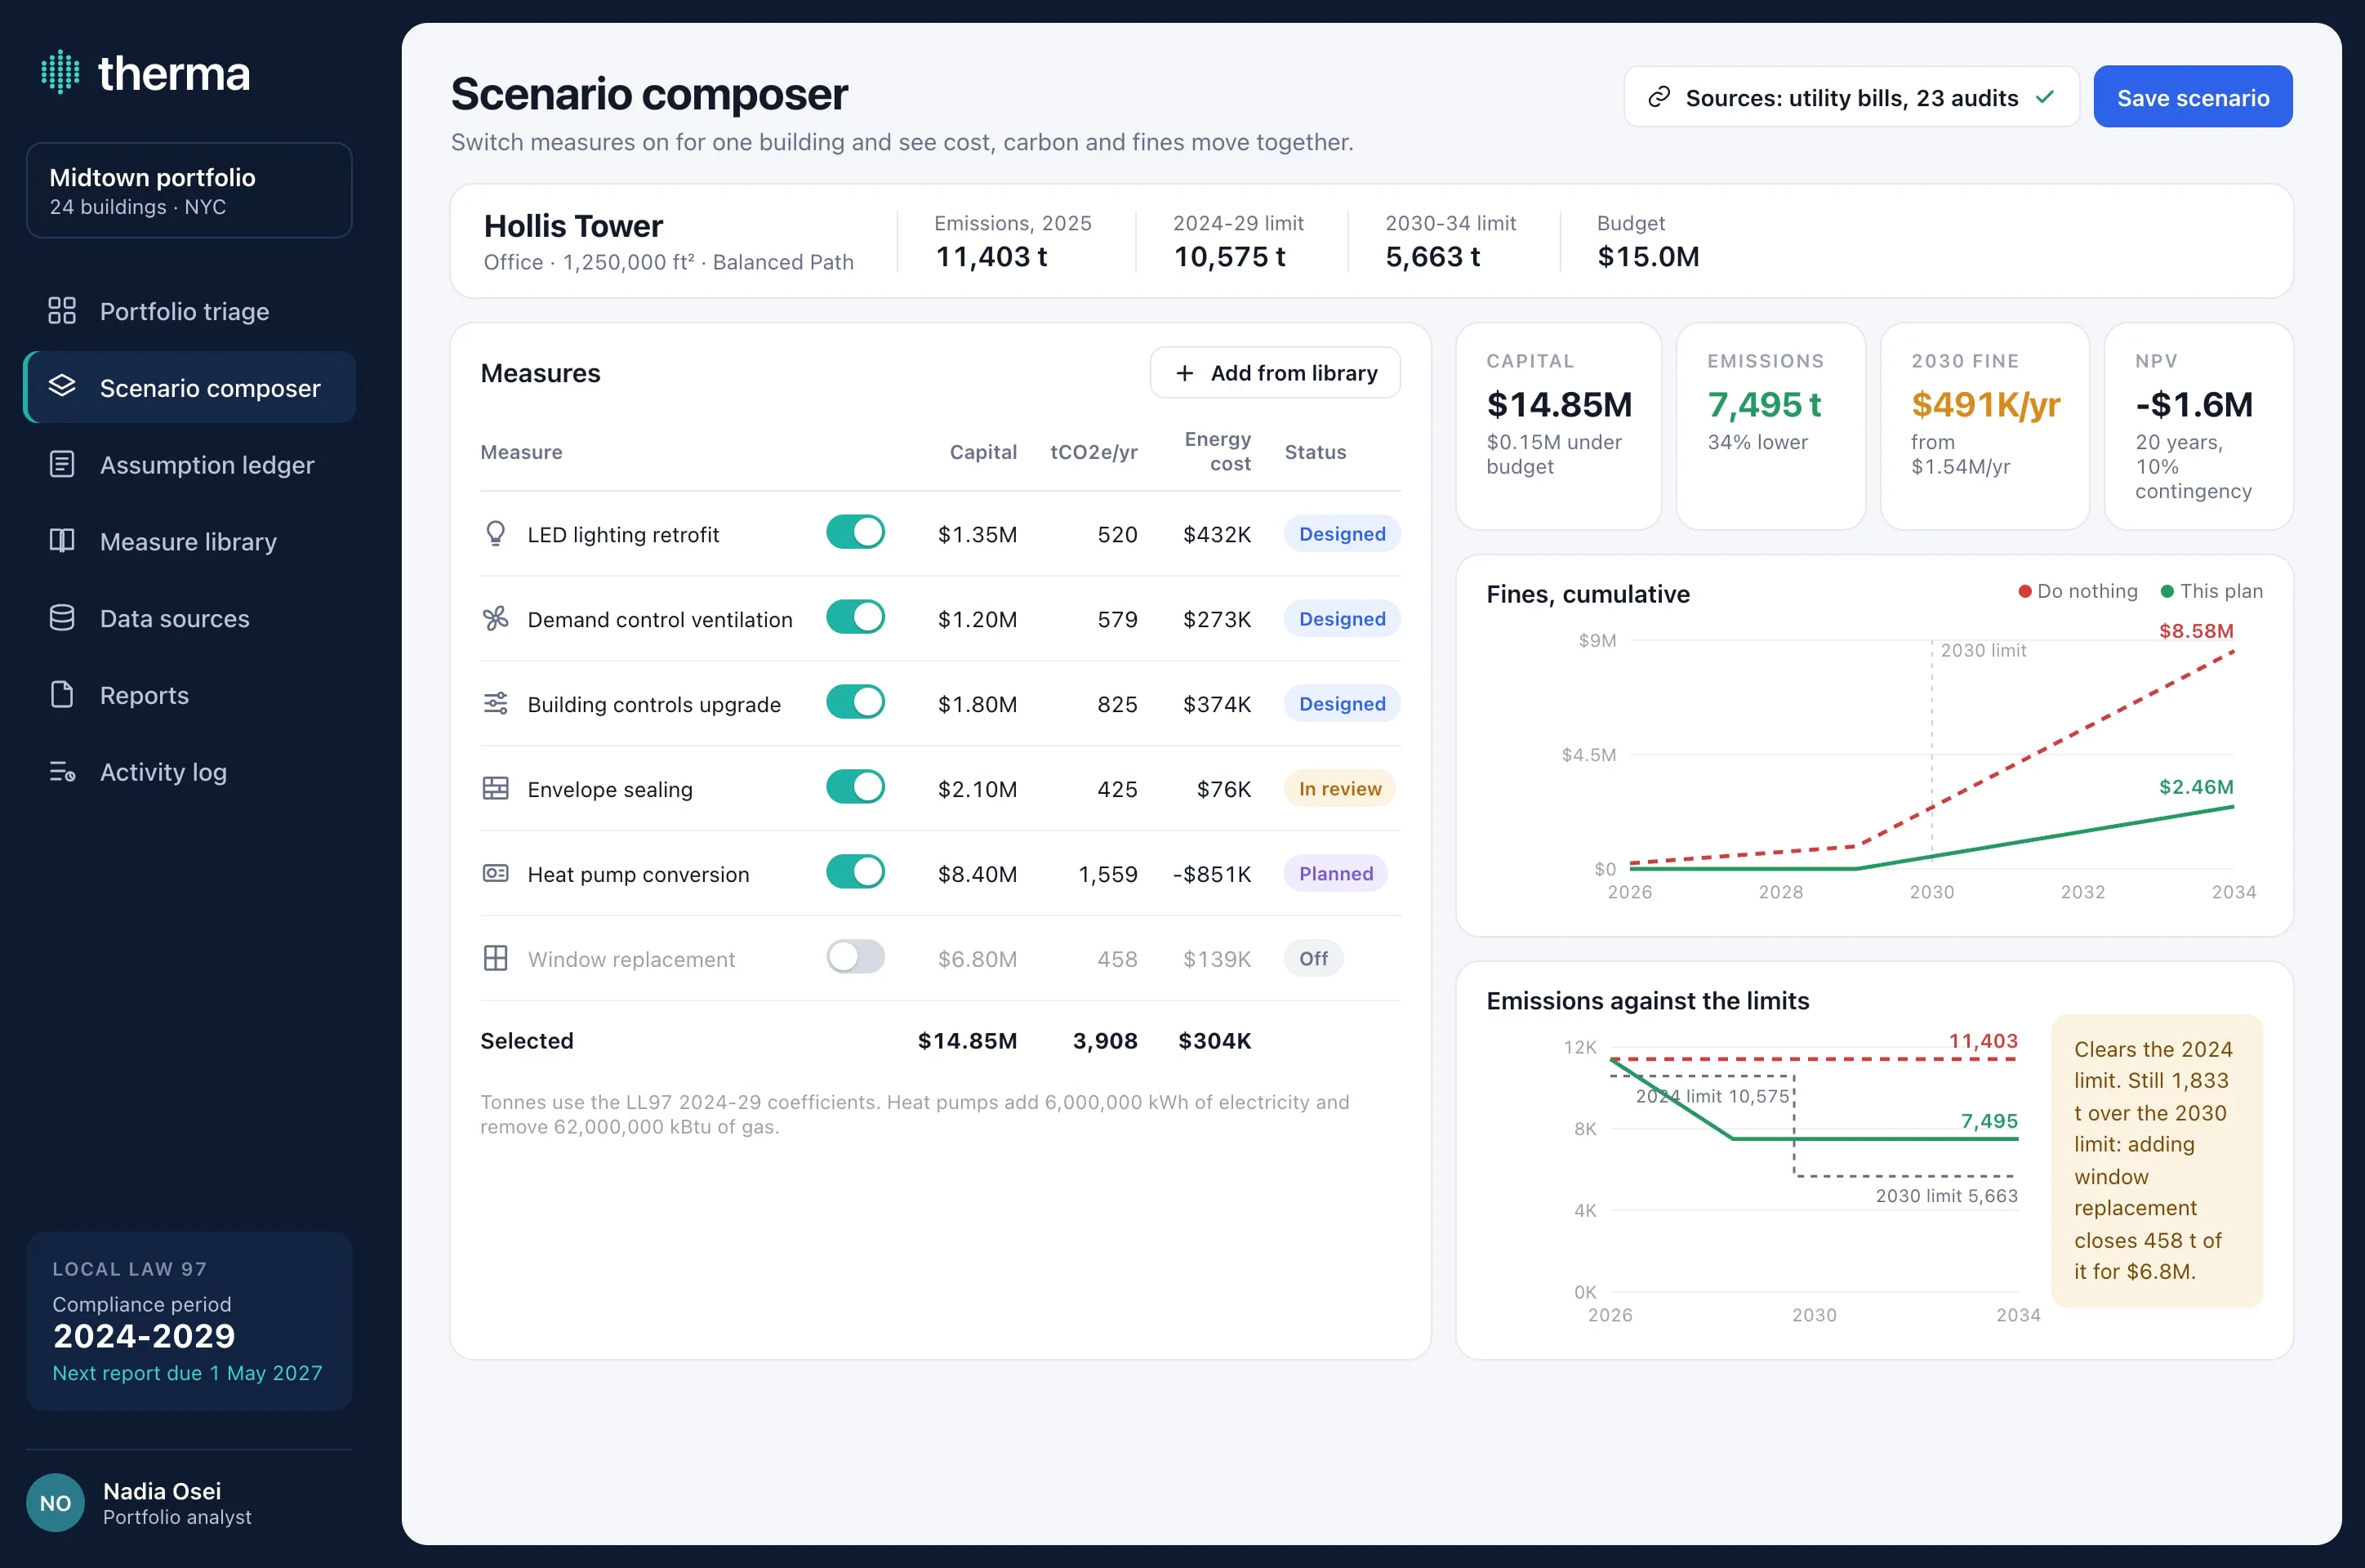
Task: Open the Sources utility bills audits button
Action: 1851,97
